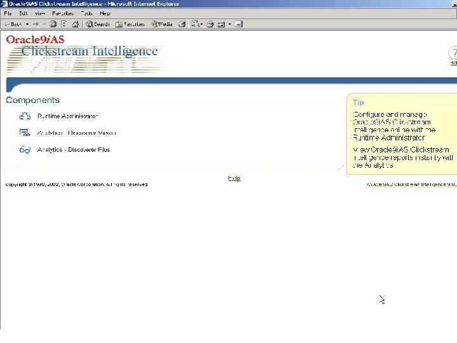
Task: Open the Edit menu
Action: (x=23, y=13)
